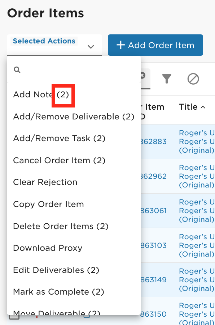Image resolution: width=215 pixels, height=325 pixels.
Task: Select the Clear Rejection action
Action: click(45, 182)
